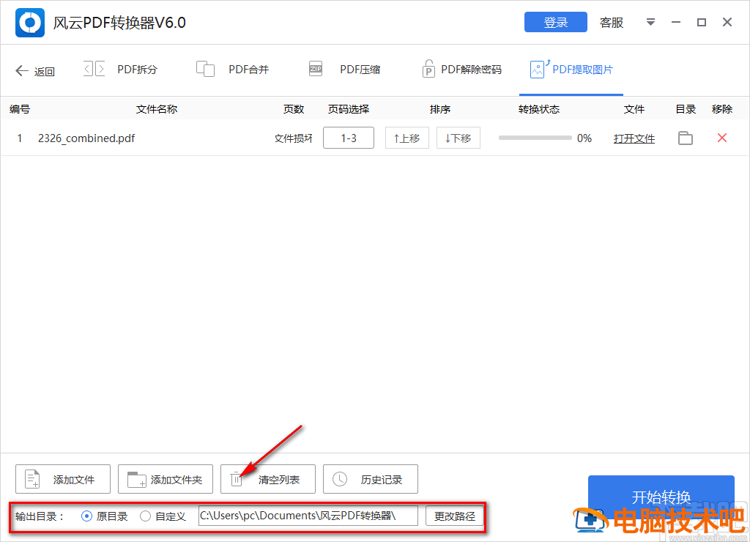This screenshot has width=750, height=542.
Task: Maximize the 风云PDF转换器 window
Action: tap(702, 22)
